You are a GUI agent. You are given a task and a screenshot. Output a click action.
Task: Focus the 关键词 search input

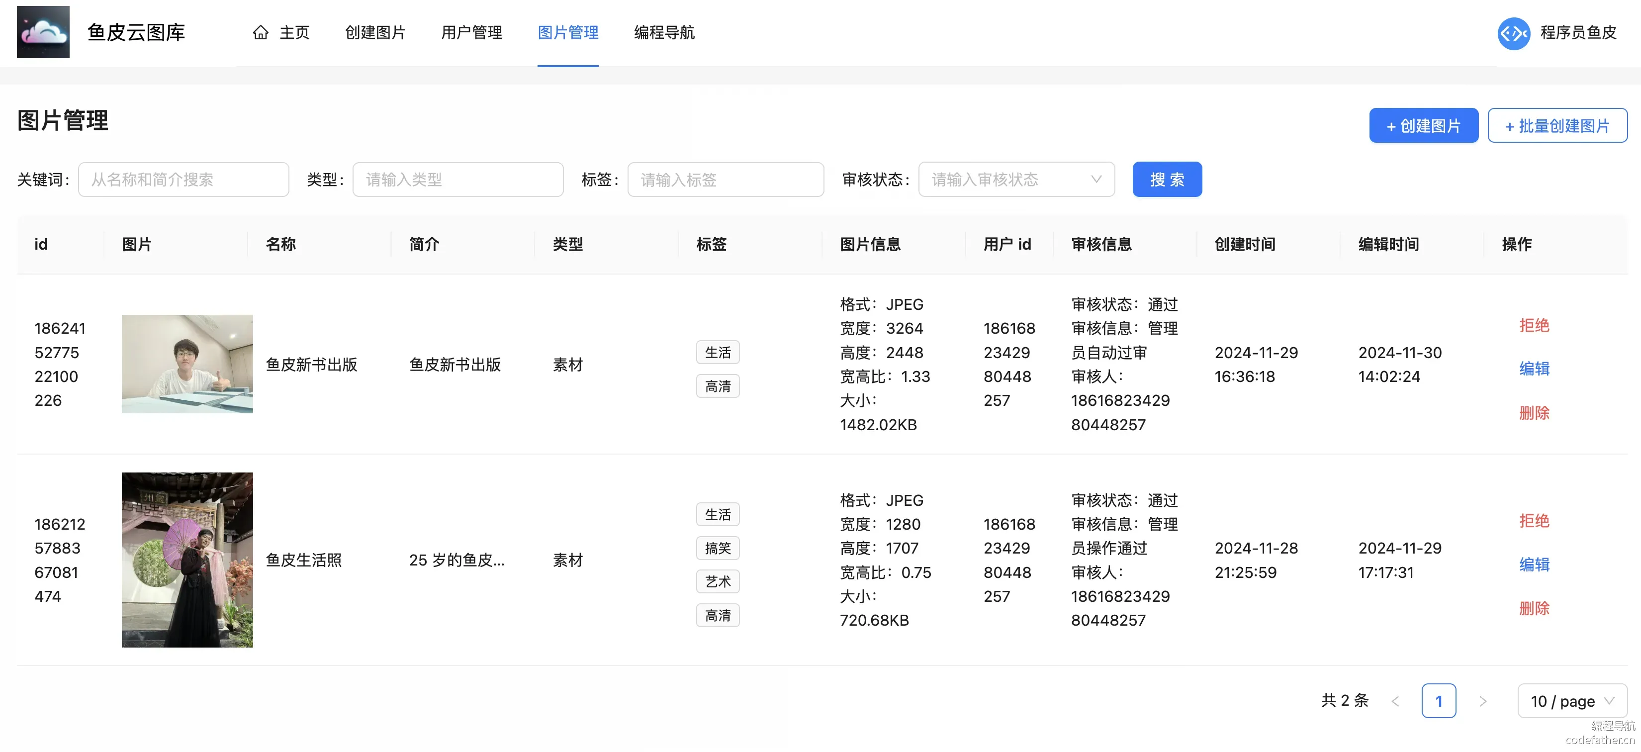click(x=183, y=180)
